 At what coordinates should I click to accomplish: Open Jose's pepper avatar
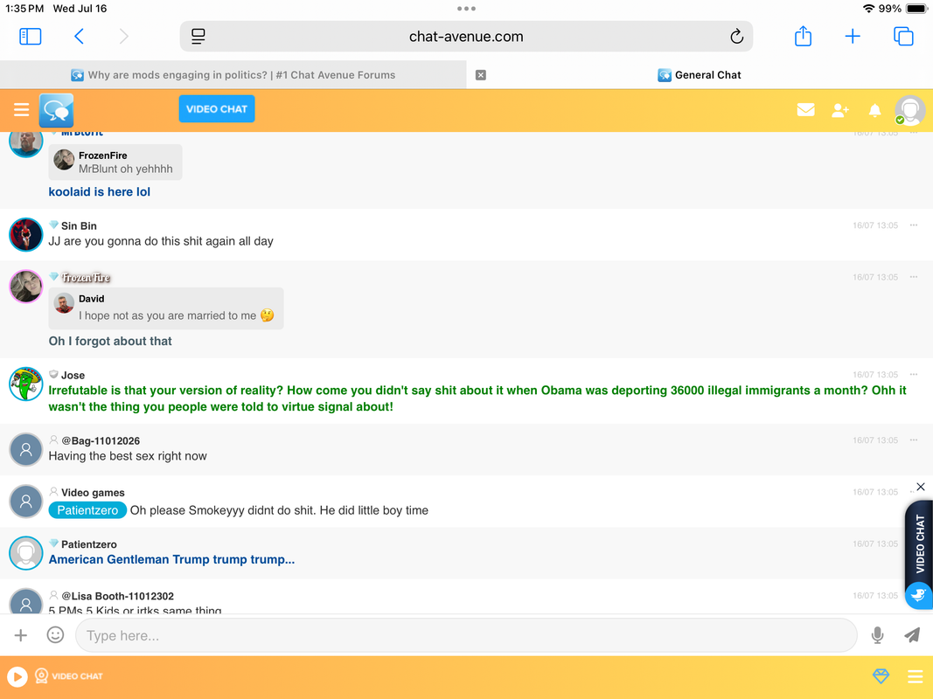tap(25, 384)
